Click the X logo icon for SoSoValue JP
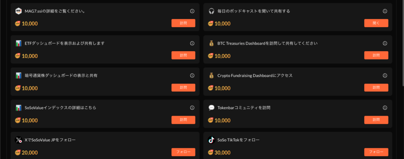This screenshot has height=159, width=404. click(x=18, y=140)
